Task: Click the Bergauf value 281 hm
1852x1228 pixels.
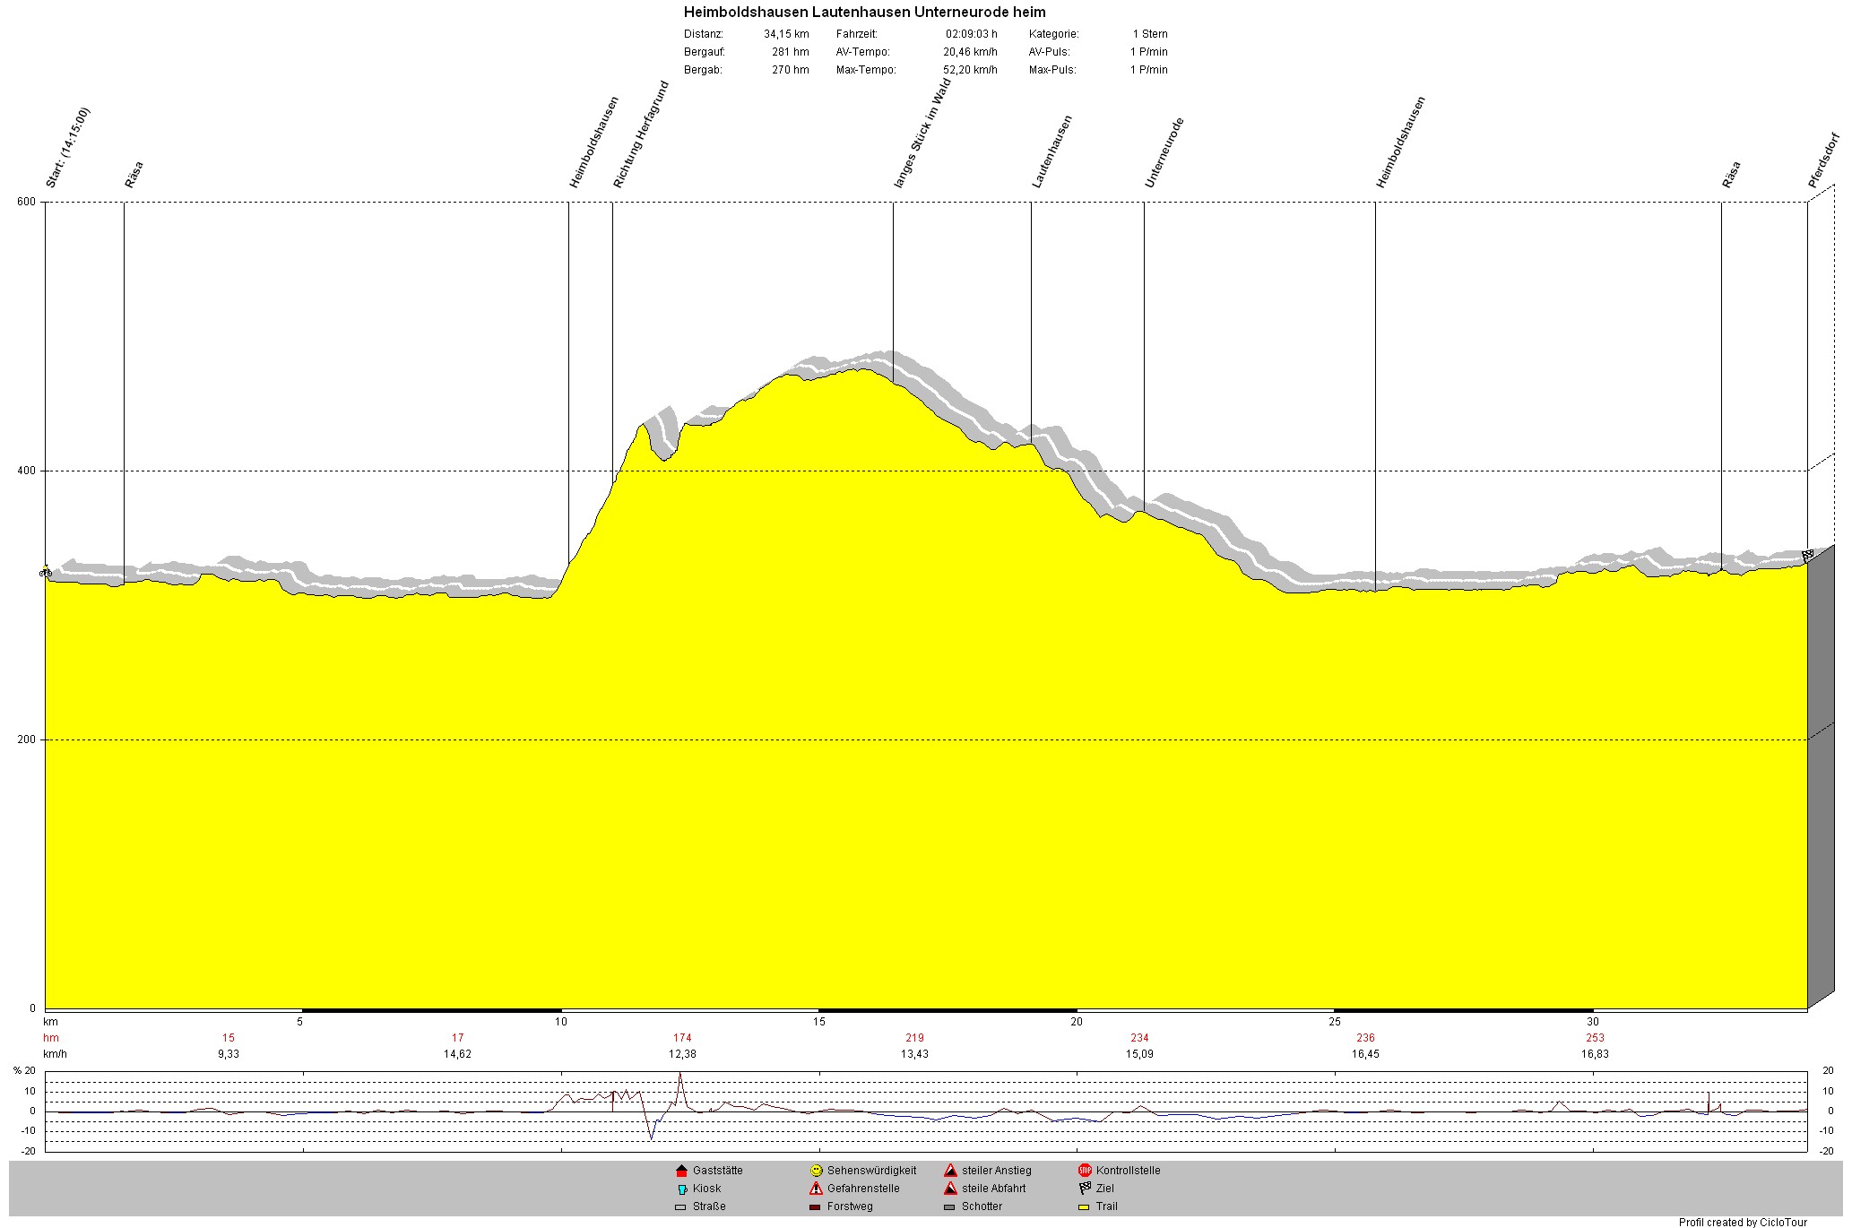Action: (790, 52)
